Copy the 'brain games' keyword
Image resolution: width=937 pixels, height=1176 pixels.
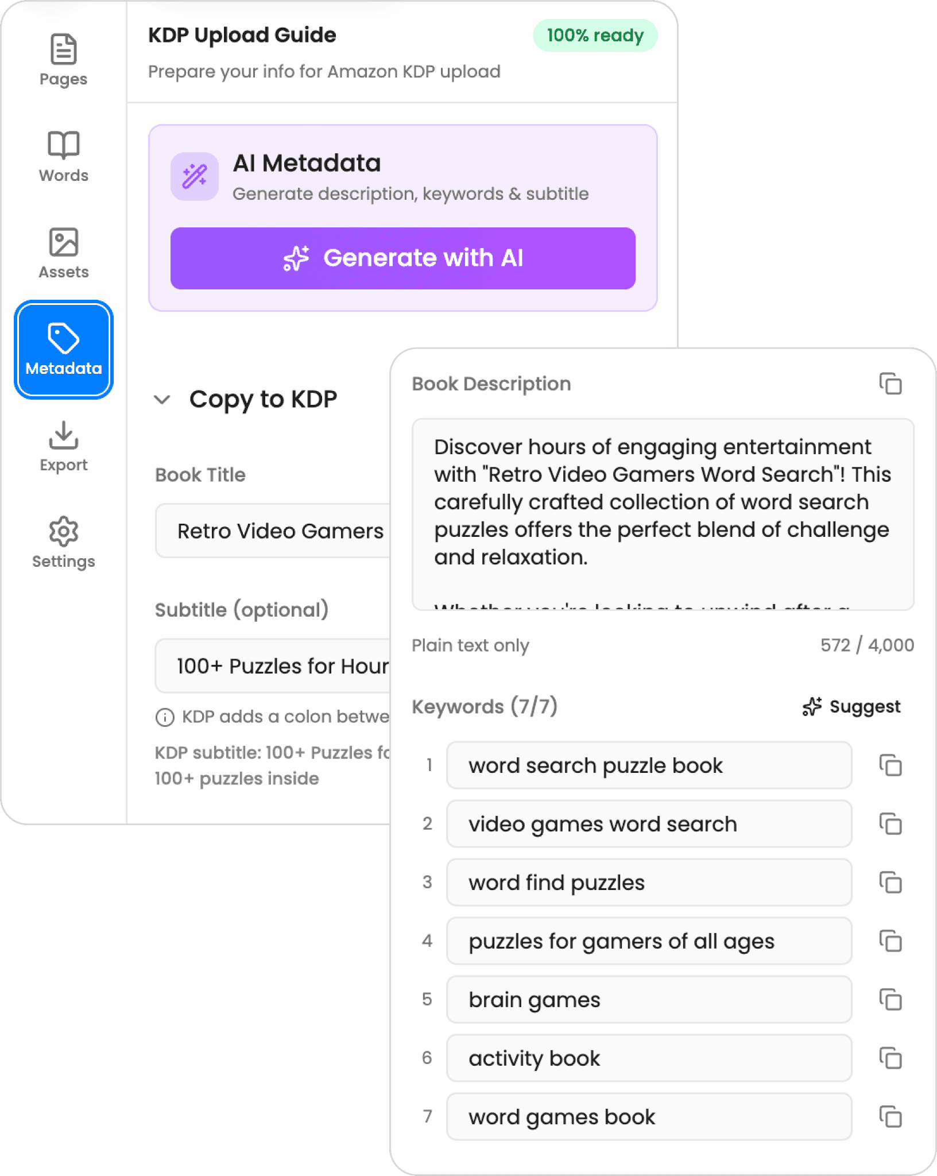click(x=889, y=1000)
